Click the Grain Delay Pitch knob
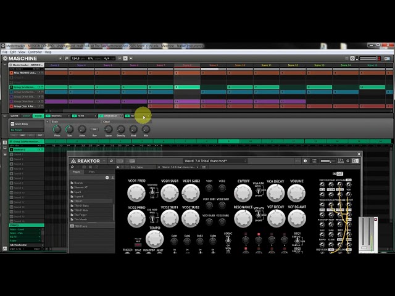Screen dimensions: 395x296 [57, 129]
